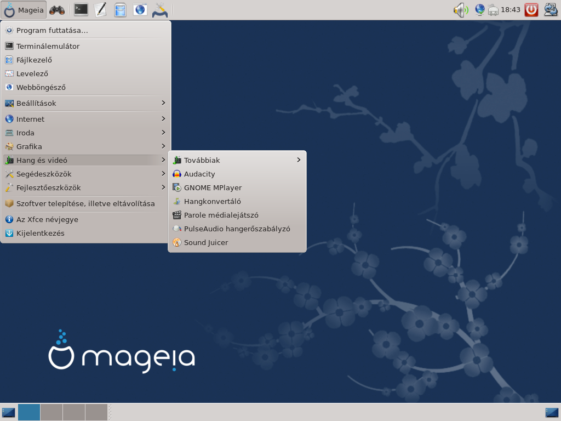
Task: Click the Internet globe icon in menu
Action: point(9,119)
